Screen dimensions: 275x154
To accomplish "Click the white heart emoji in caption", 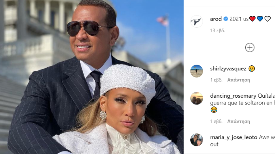I will click(268, 19).
